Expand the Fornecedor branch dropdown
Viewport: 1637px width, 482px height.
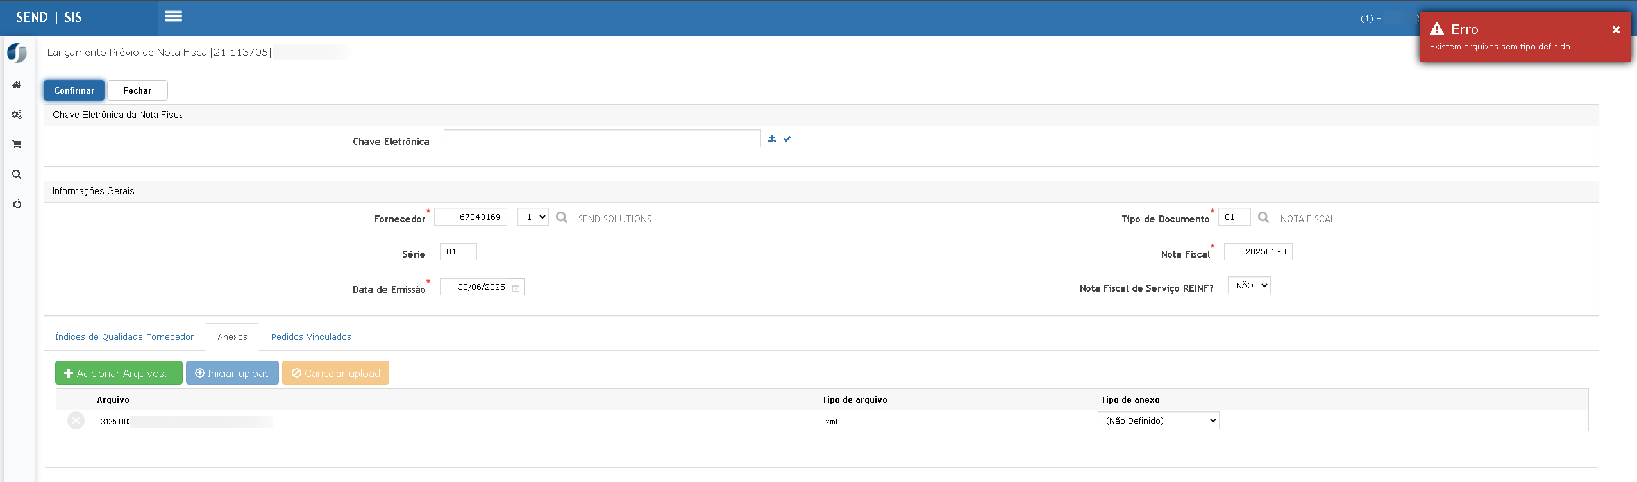(533, 217)
